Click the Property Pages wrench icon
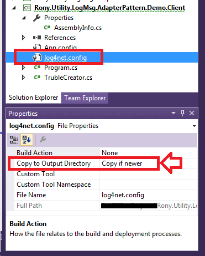 click(x=43, y=140)
